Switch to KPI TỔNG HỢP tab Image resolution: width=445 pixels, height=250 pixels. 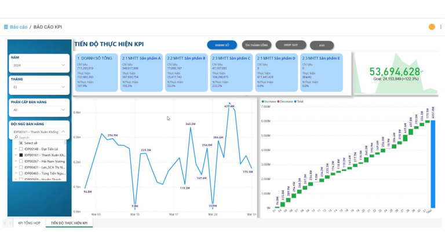tap(29, 223)
